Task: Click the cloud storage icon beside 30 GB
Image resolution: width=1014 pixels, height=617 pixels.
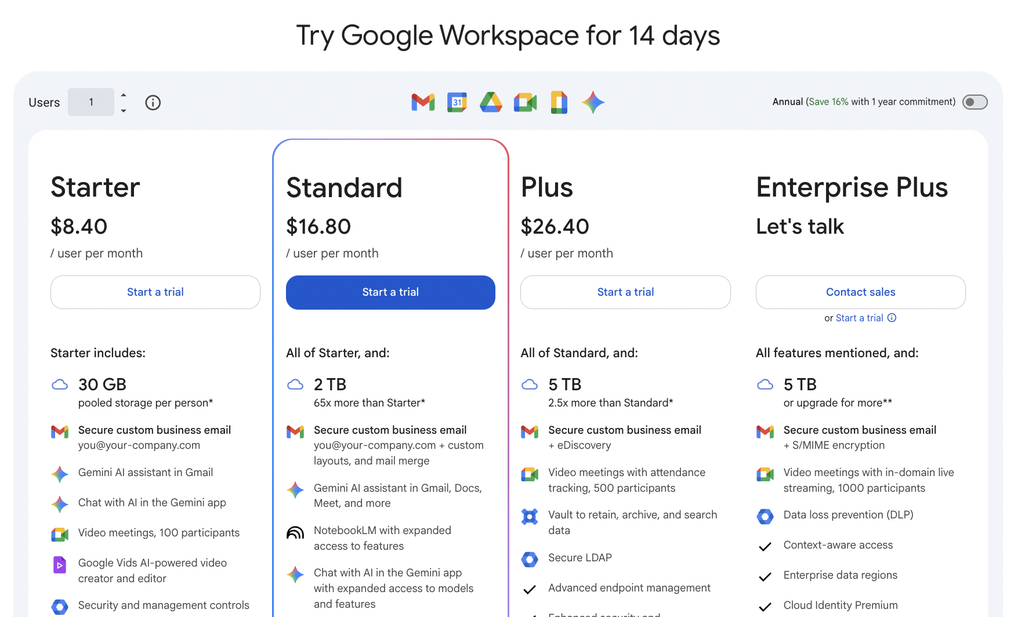Action: (x=60, y=384)
